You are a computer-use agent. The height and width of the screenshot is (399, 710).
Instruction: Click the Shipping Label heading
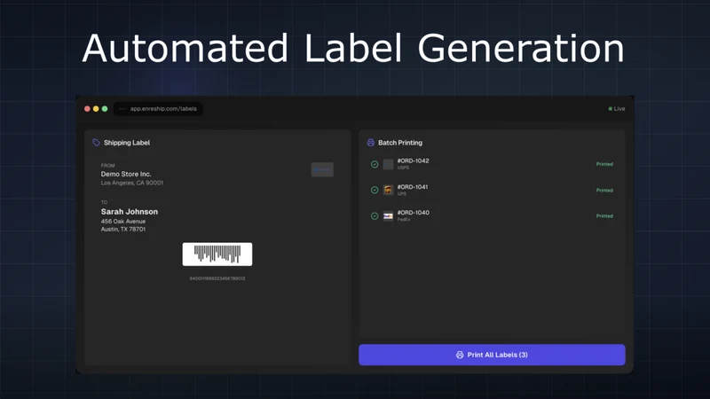[x=127, y=143]
